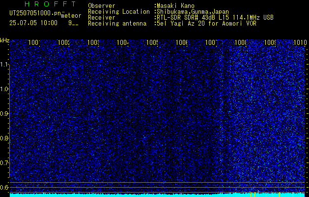The height and width of the screenshot is (197, 309).
Task: Click the 1010 time axis label
Action: 300,42
